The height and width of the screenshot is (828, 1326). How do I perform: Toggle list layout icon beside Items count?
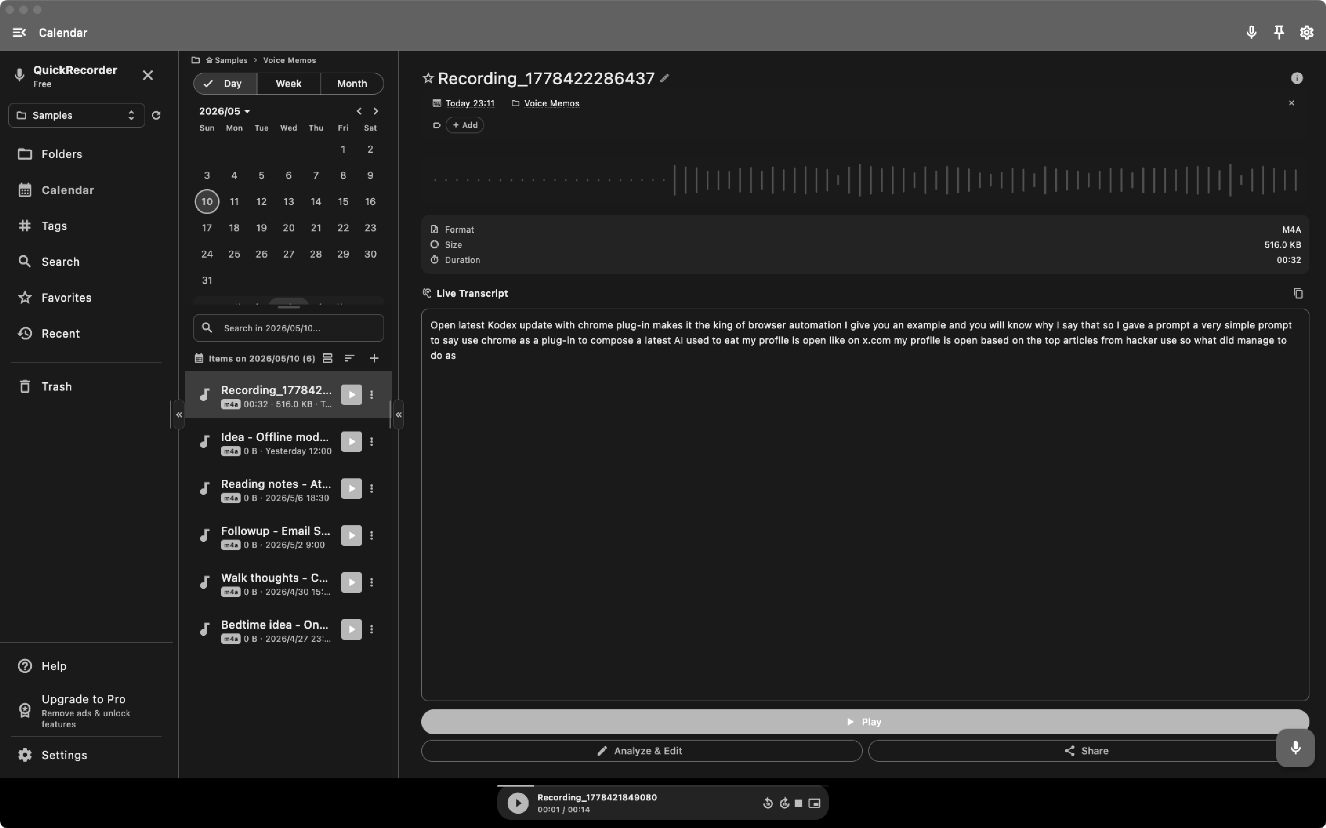pyautogui.click(x=328, y=358)
